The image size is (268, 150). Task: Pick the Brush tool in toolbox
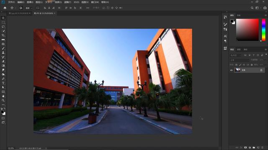3,48
